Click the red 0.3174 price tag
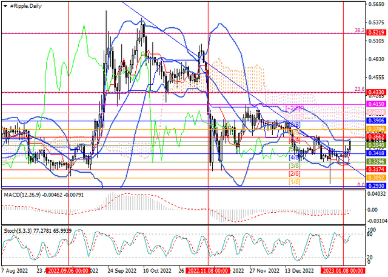The width and height of the screenshot is (388, 277). coord(376,170)
